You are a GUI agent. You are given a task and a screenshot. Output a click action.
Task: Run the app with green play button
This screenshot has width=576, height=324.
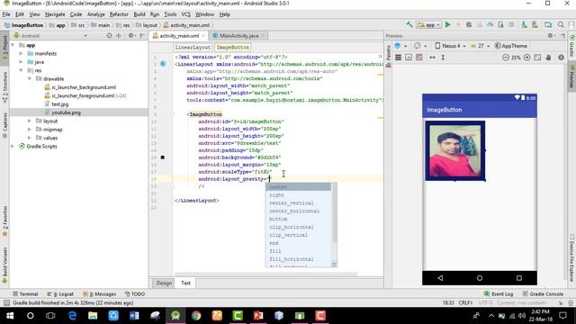coord(448,24)
